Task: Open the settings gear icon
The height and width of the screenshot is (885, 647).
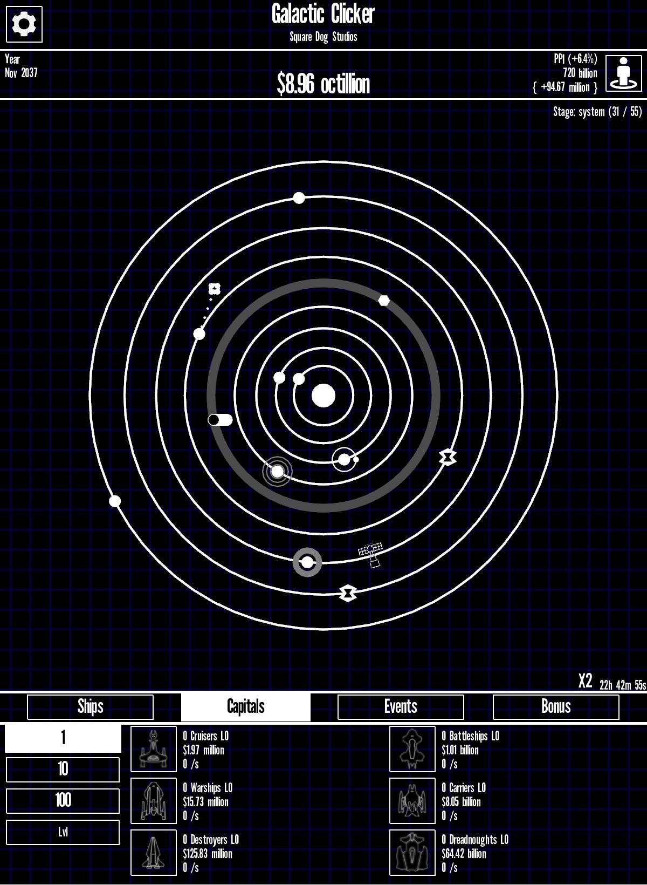Action: [24, 24]
